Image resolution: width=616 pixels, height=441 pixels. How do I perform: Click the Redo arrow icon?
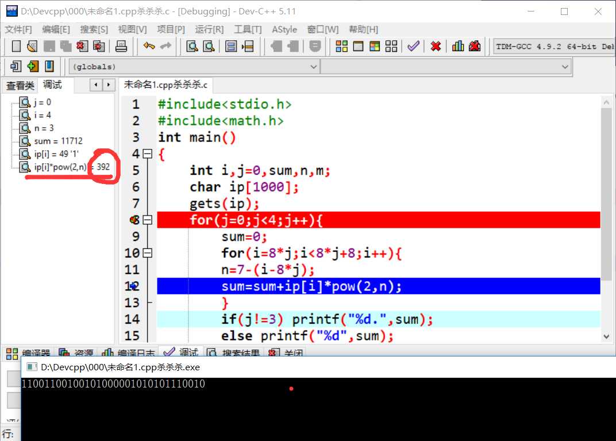[x=166, y=47]
